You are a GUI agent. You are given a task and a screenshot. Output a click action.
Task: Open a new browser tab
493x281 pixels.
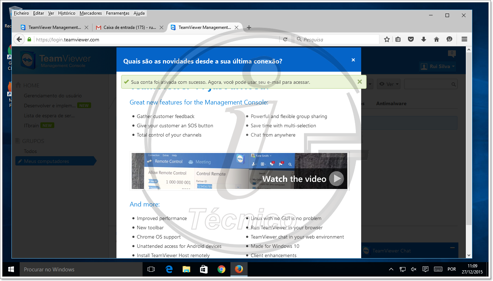point(249,27)
